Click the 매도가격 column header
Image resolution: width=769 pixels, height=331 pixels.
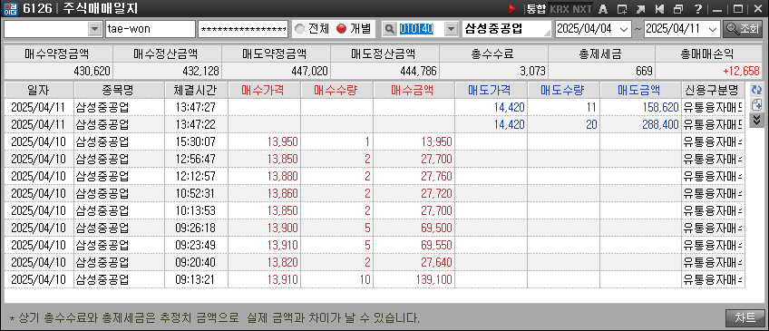491,90
